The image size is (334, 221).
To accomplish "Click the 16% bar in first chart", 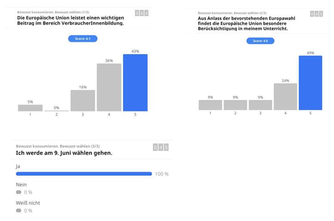I will pyautogui.click(x=82, y=101).
